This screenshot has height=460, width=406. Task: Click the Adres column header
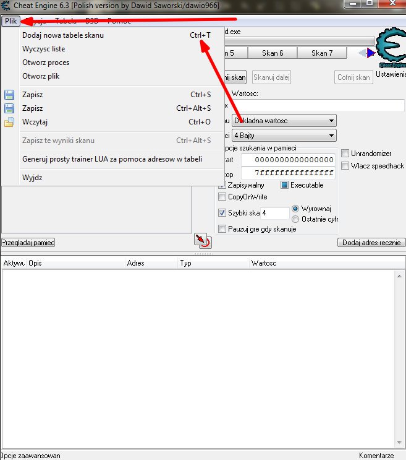(x=151, y=263)
